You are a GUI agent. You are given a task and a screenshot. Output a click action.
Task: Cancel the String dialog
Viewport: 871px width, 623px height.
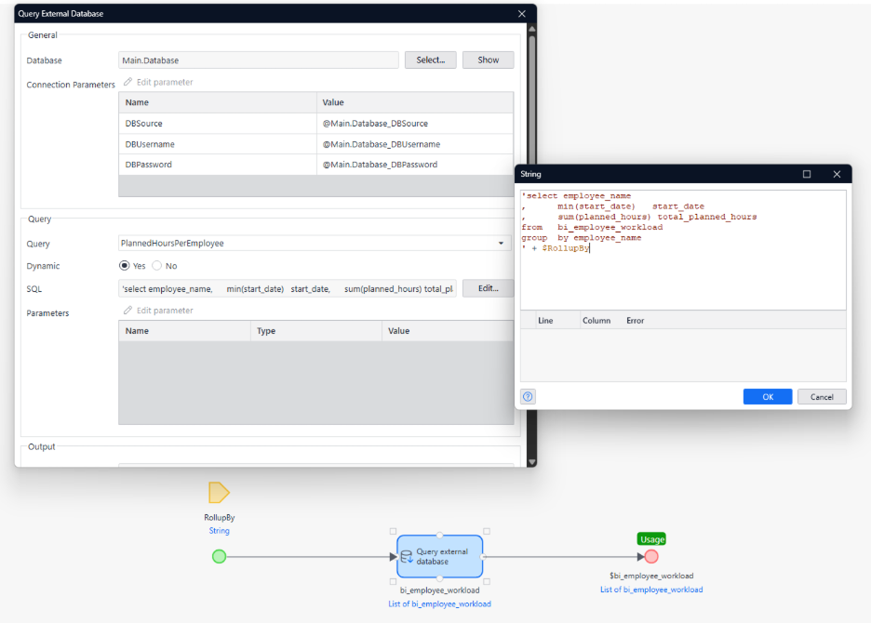tap(822, 396)
